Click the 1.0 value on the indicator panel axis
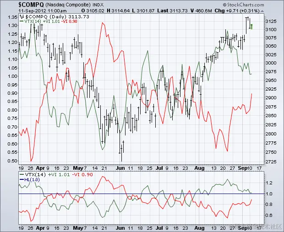284x232 pixels. pyautogui.click(x=269, y=194)
